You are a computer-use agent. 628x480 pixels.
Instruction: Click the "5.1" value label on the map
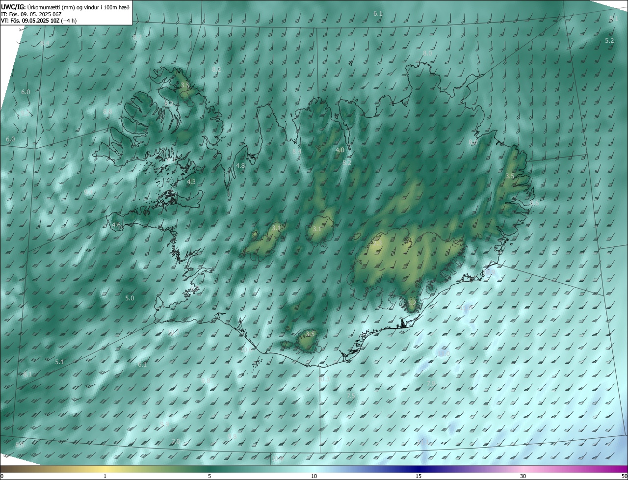click(x=59, y=362)
